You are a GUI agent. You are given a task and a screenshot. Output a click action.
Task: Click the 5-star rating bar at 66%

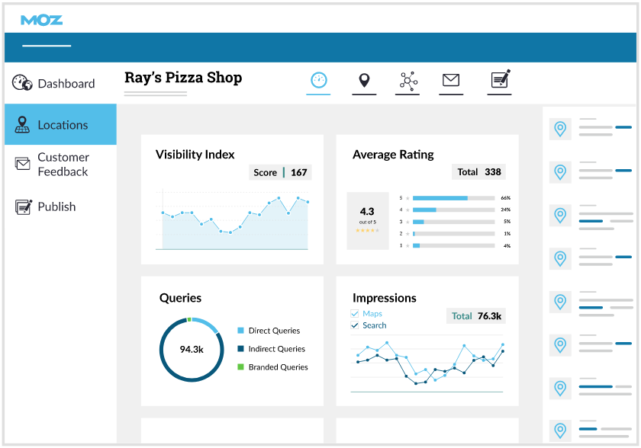click(453, 198)
